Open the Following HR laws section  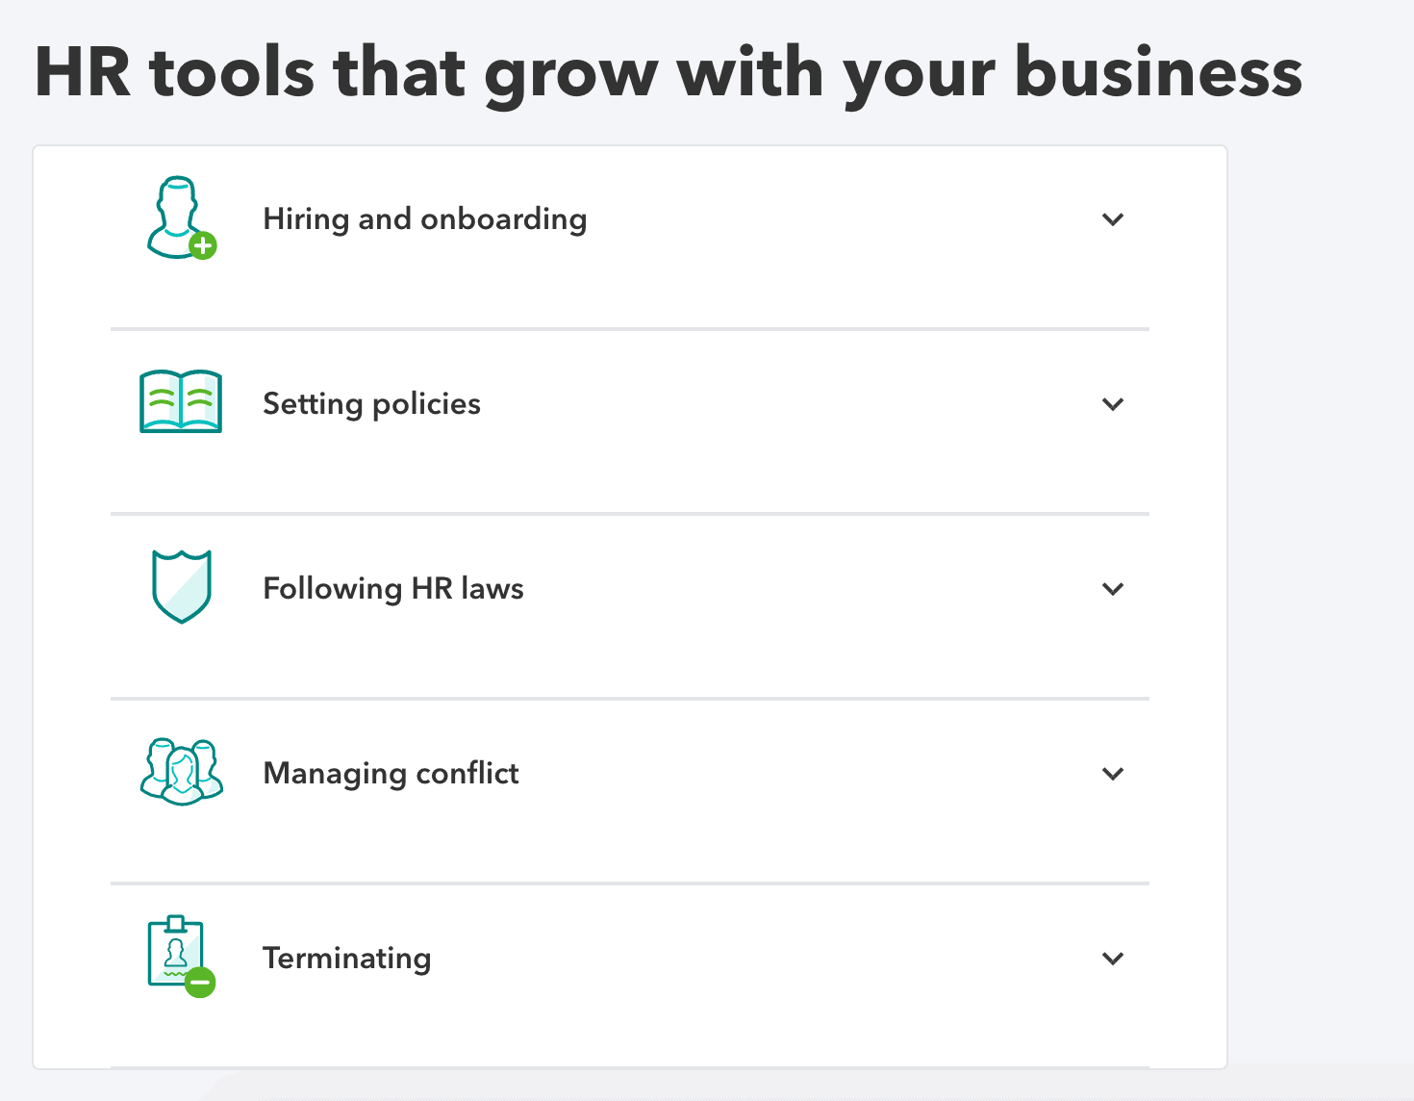pos(1113,589)
